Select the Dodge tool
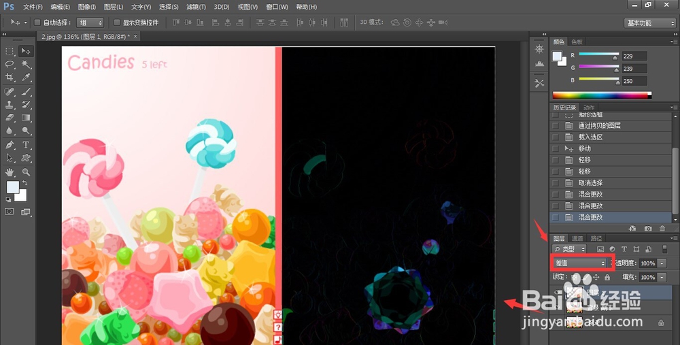Screen dimensions: 680x345 26,131
